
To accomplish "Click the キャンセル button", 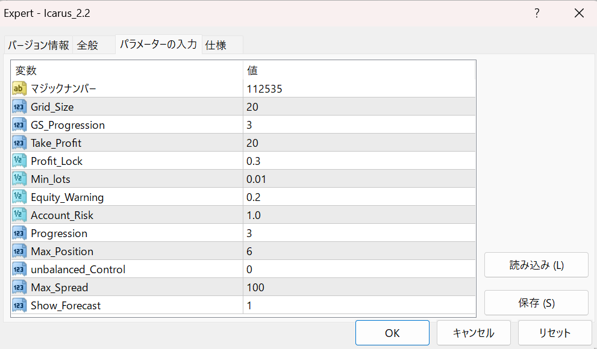I will (474, 333).
